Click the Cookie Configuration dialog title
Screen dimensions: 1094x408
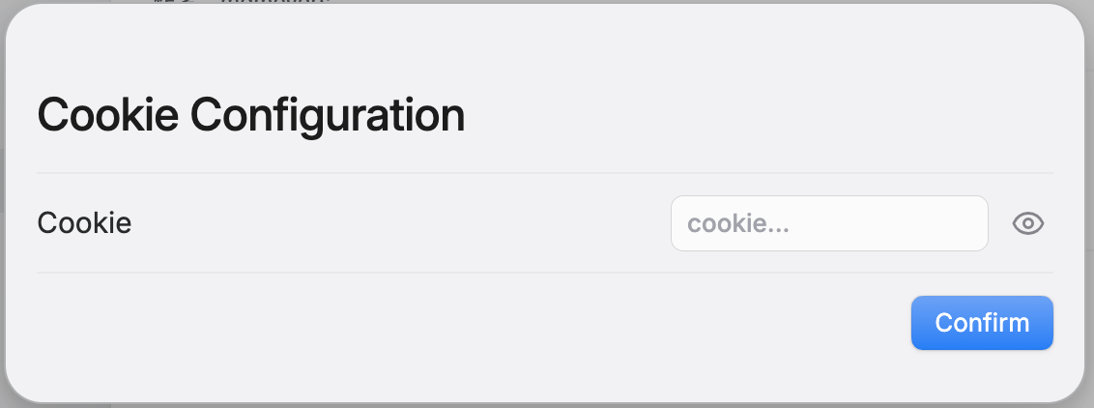(250, 116)
